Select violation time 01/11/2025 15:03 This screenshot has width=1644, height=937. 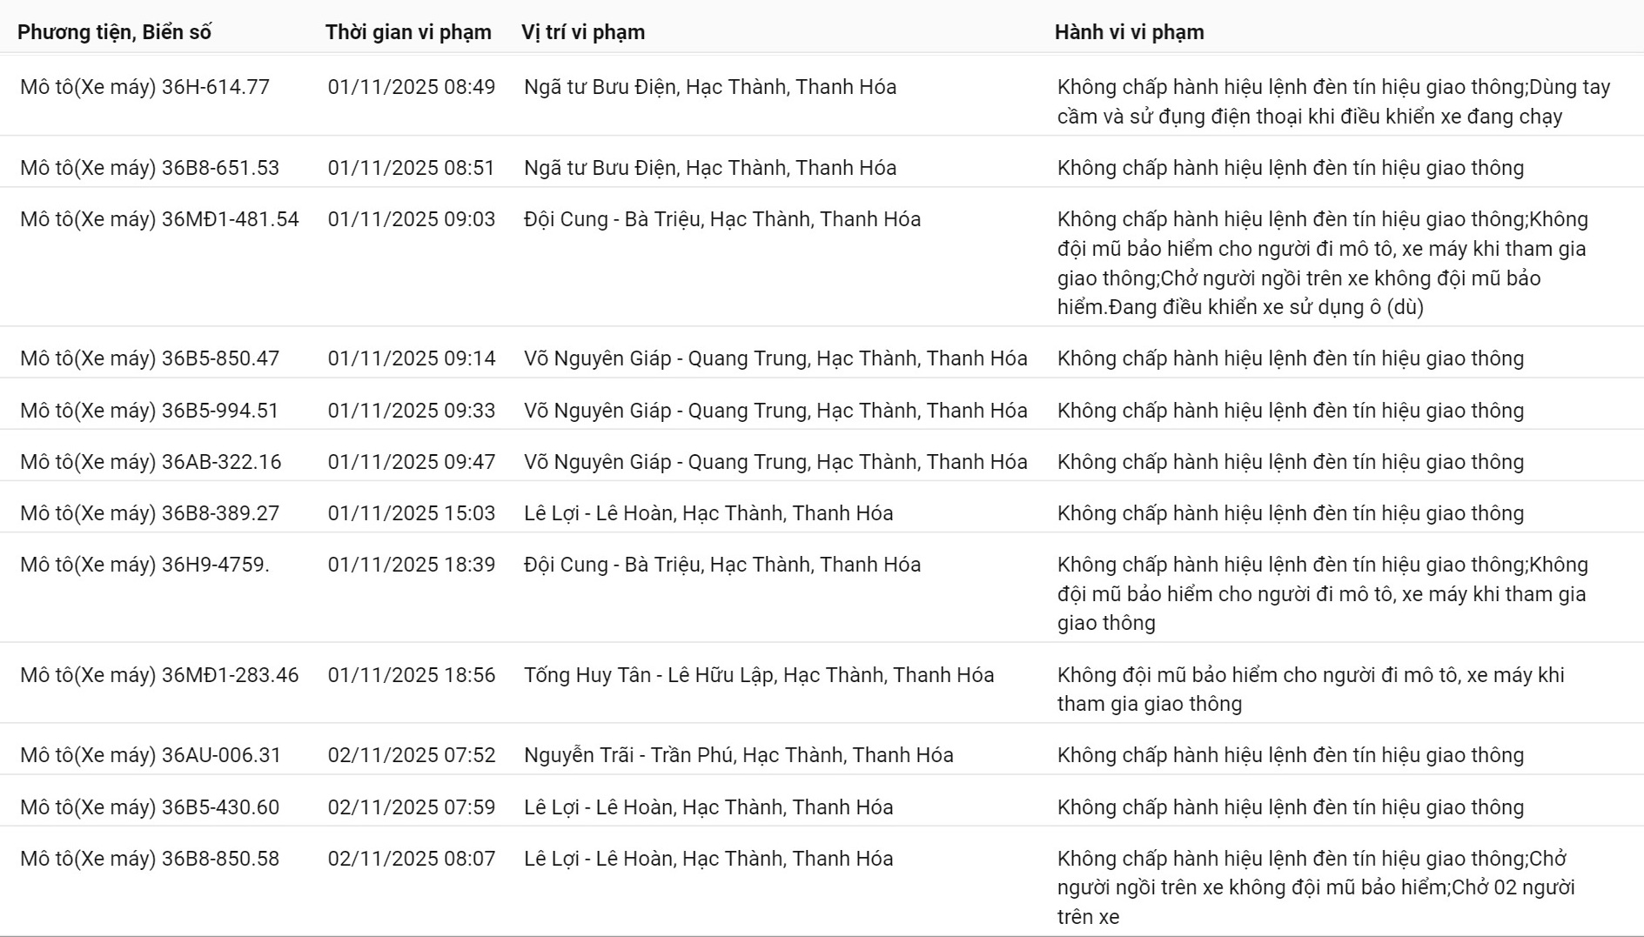pyautogui.click(x=411, y=513)
